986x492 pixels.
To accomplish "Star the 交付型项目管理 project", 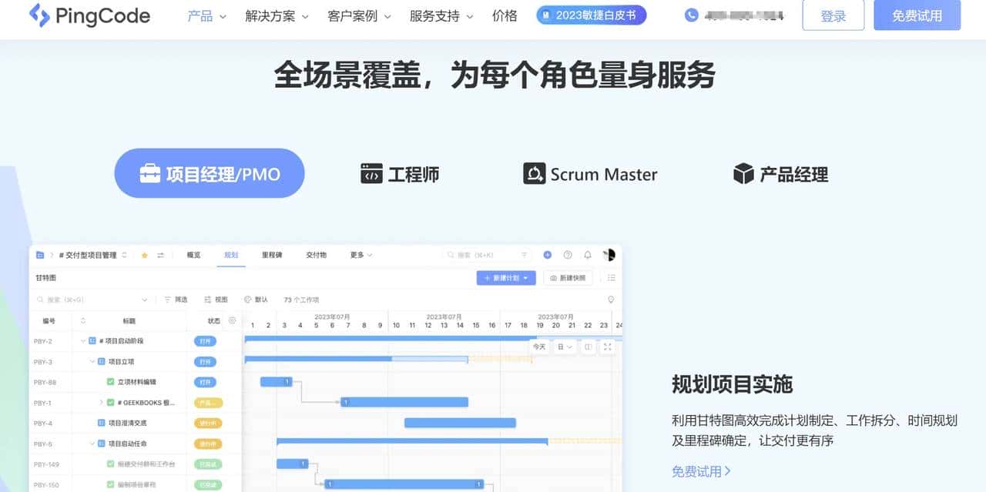I will tap(145, 256).
